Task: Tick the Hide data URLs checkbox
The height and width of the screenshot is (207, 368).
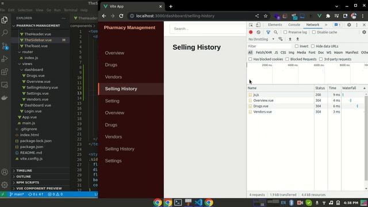Action: [x=313, y=46]
